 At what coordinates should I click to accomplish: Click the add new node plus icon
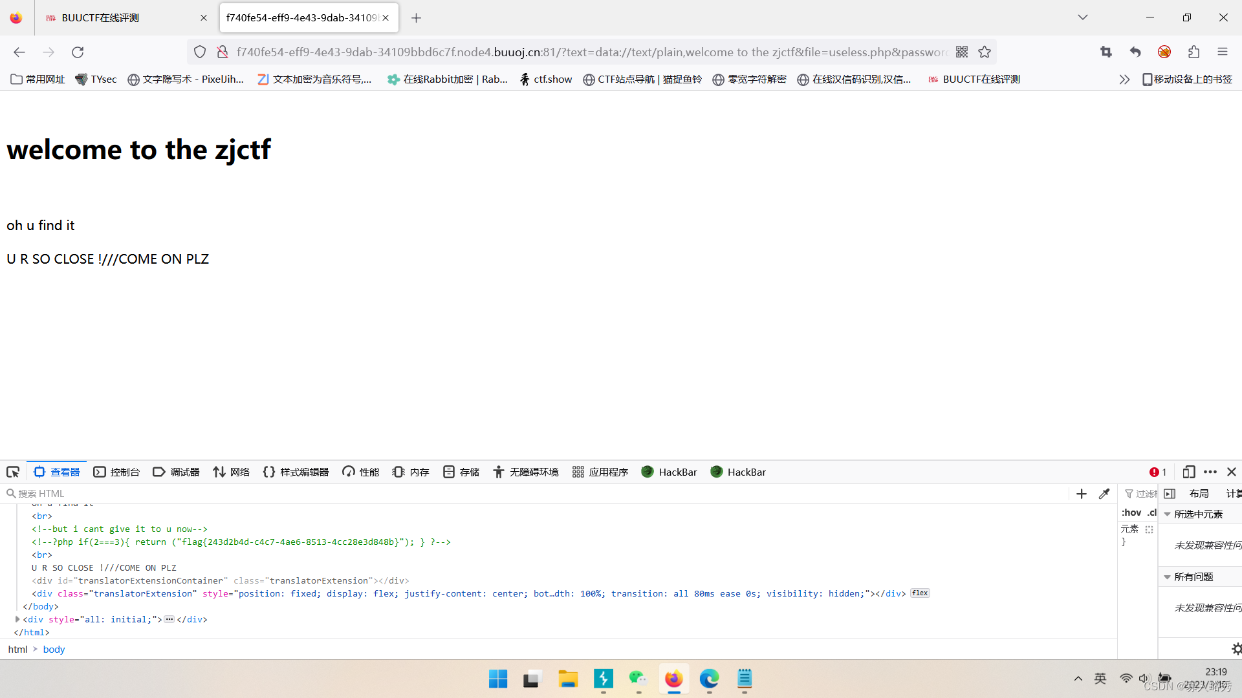[x=1082, y=494]
